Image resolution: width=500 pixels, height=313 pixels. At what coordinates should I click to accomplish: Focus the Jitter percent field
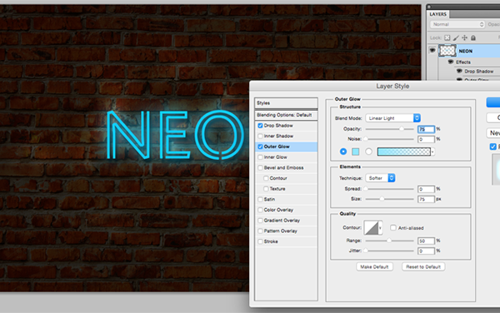click(427, 251)
